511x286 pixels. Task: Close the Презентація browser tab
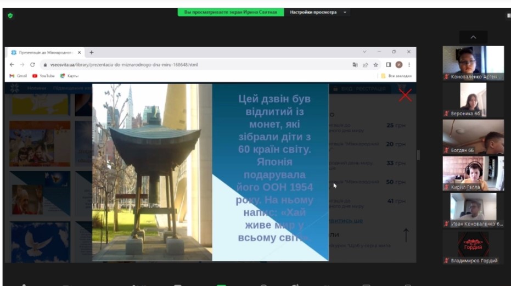coord(79,52)
